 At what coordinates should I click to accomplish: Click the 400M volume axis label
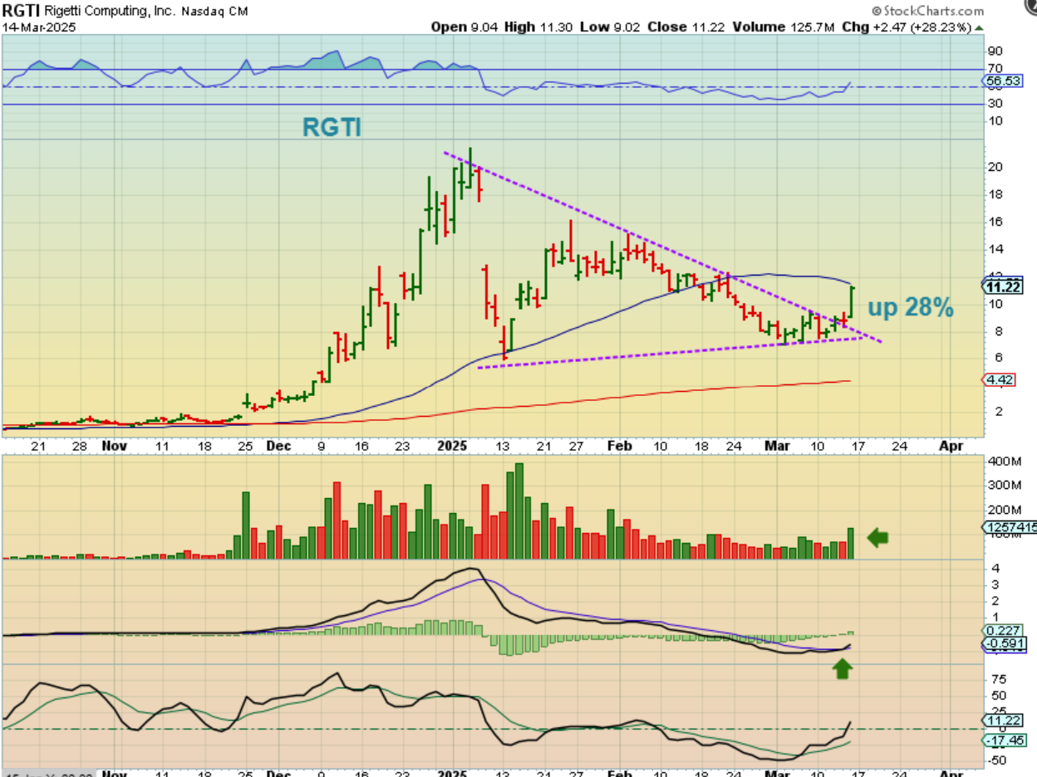pyautogui.click(x=1004, y=461)
